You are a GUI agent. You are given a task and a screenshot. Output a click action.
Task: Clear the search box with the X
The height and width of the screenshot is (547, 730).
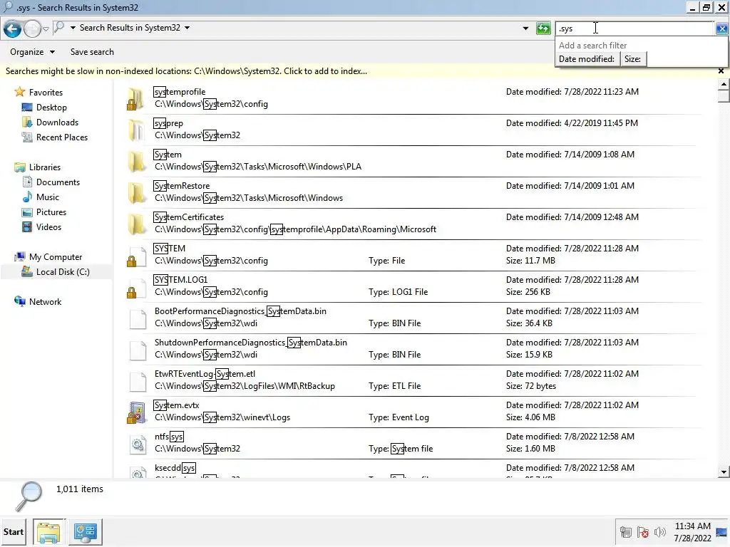click(x=721, y=28)
